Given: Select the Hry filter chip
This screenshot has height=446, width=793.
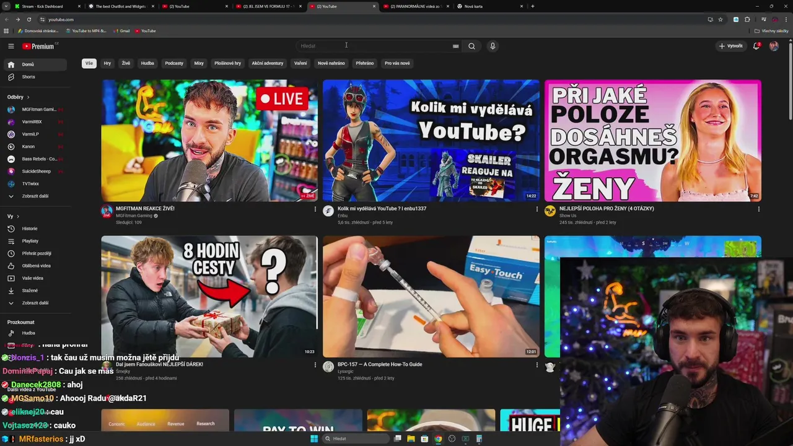Looking at the screenshot, I should (107, 63).
